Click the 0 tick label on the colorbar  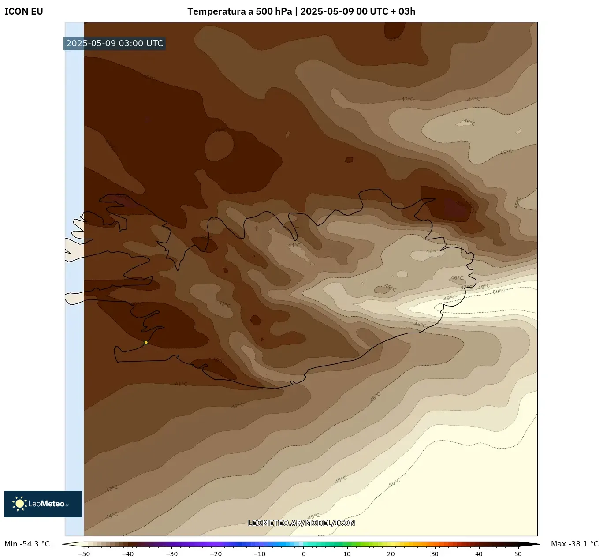tap(303, 554)
